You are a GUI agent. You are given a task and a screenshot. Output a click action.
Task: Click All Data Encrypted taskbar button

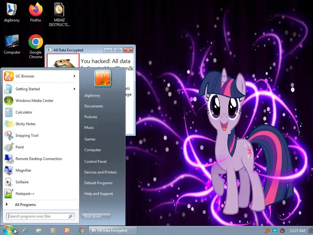pyautogui.click(x=112, y=230)
